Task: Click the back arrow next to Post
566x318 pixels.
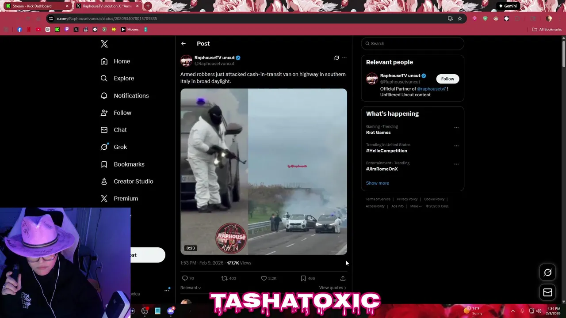Action: (x=184, y=44)
